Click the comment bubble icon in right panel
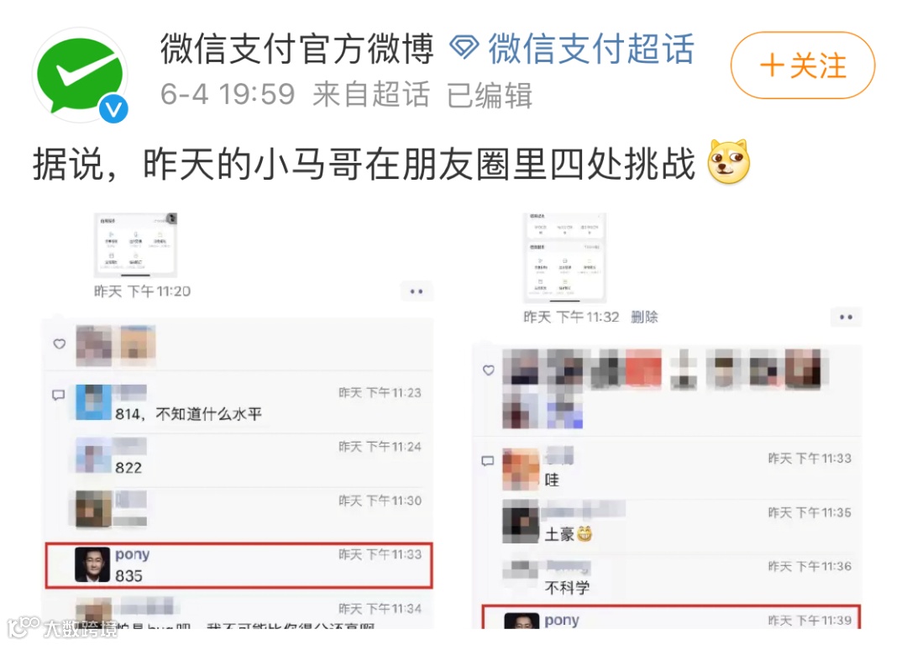 coord(488,461)
